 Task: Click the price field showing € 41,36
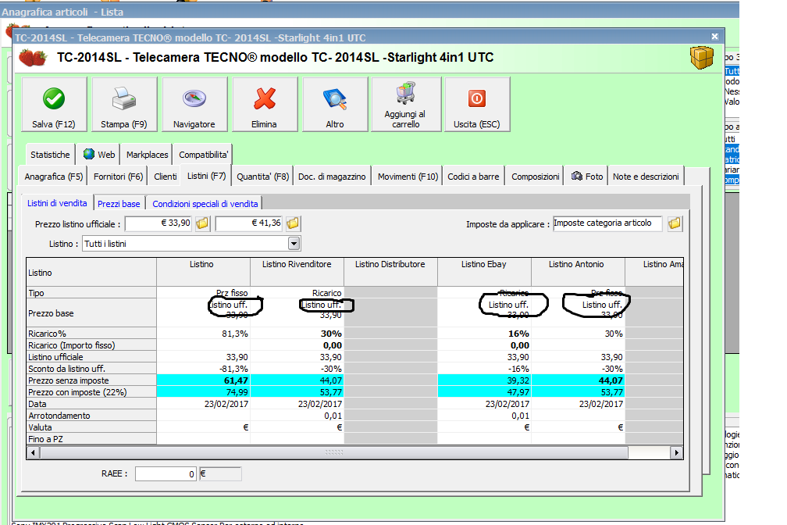pos(249,223)
